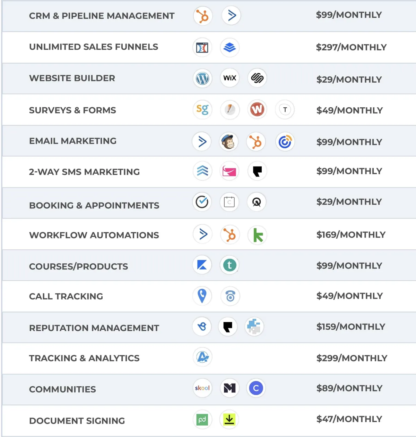Click Mailchimp monkey icon in Email Marketing

click(x=229, y=142)
